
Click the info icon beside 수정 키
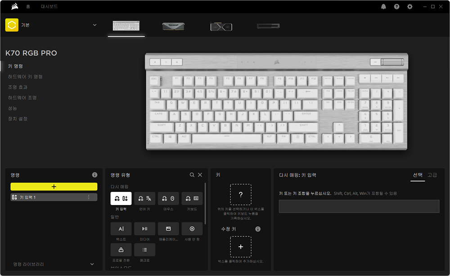[x=258, y=229]
